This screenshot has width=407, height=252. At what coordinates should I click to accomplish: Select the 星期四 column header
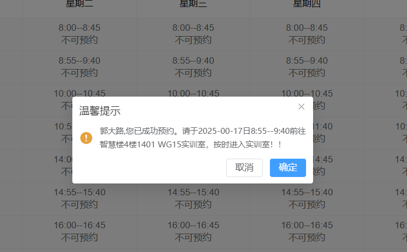[307, 4]
